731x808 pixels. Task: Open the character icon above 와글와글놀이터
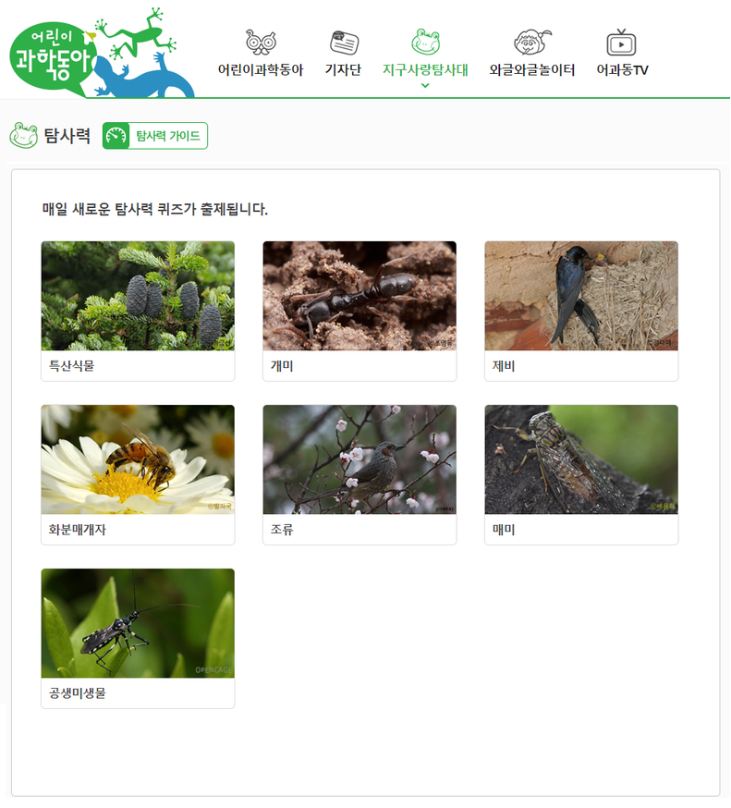532,43
